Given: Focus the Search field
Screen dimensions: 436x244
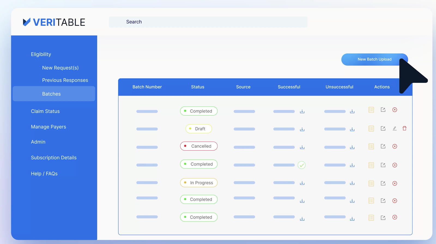Looking at the screenshot, I should click(208, 22).
